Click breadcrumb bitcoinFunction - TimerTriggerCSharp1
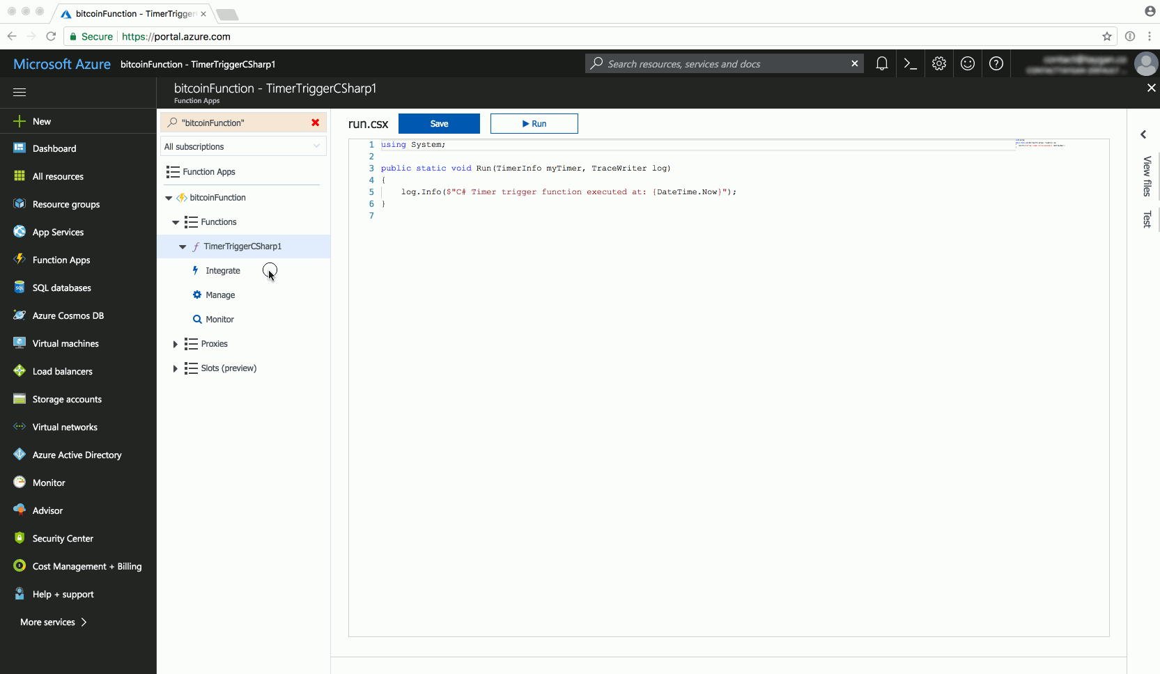Screen dimensions: 1160x674 point(198,64)
